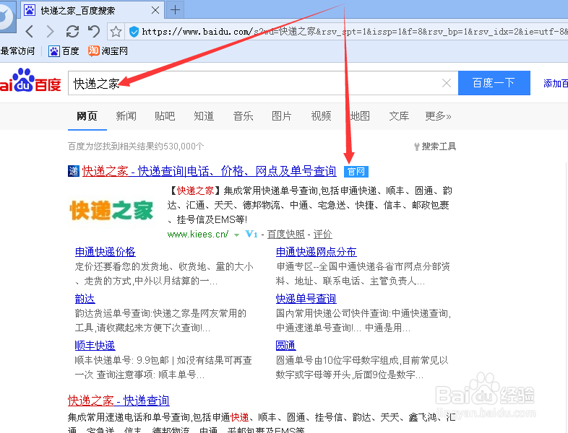Expand the 更多» tab options
The image size is (568, 433).
[x=439, y=116]
